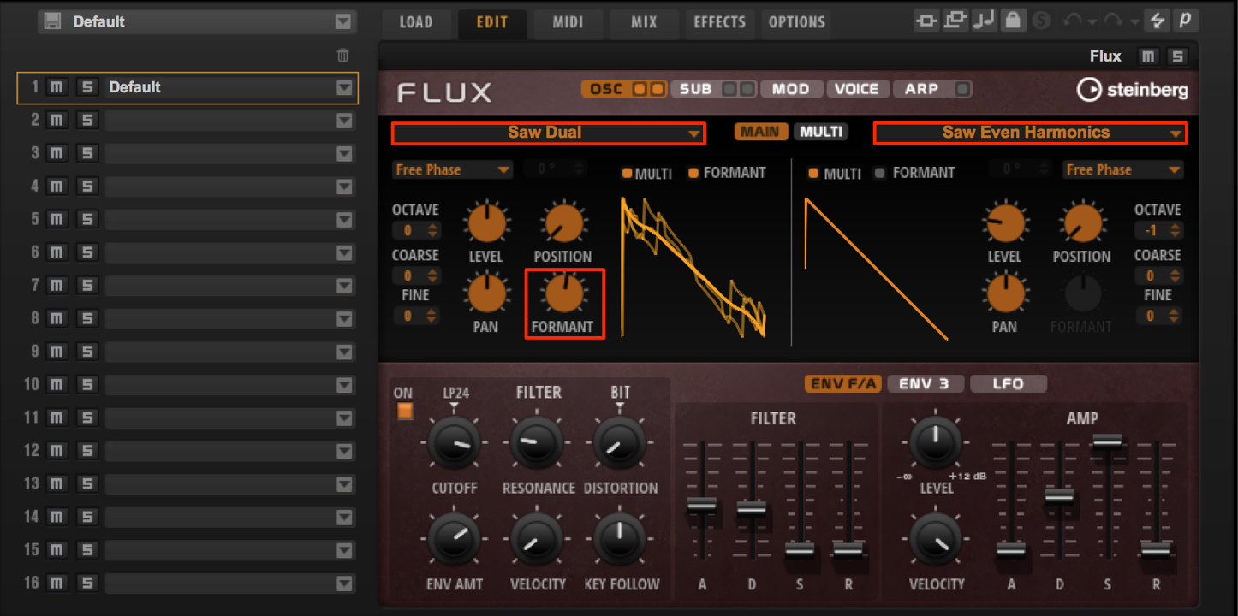Toggle the ARP on/off square
The height and width of the screenshot is (616, 1238).
pos(961,89)
